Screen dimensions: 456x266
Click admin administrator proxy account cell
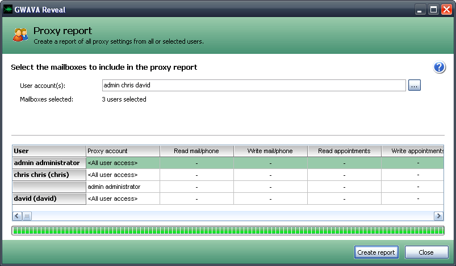123,187
